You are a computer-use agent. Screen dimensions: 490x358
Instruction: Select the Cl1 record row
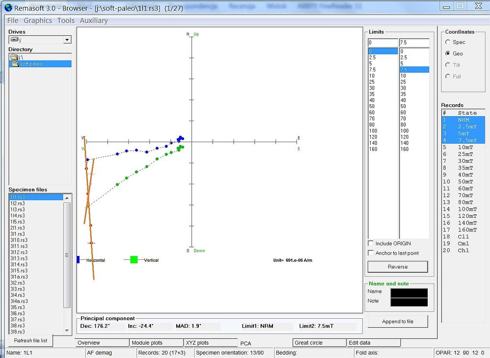pyautogui.click(x=464, y=236)
